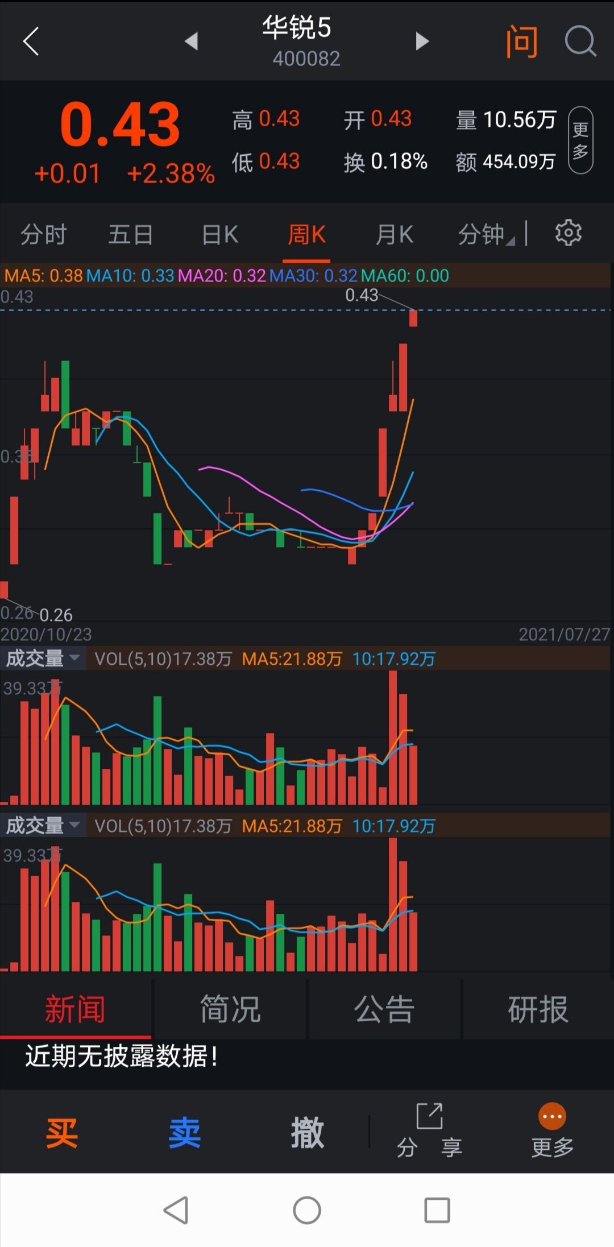The width and height of the screenshot is (614, 1247).
Task: Select the 公告 tab
Action: (384, 1009)
